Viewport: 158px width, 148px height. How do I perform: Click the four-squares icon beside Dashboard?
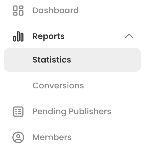point(18,11)
